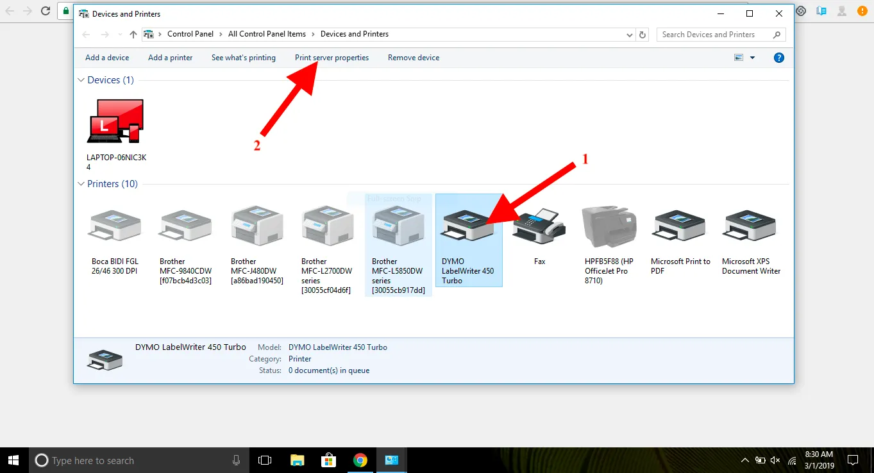Show hidden icons in the system tray
The image size is (874, 473).
pyautogui.click(x=744, y=460)
